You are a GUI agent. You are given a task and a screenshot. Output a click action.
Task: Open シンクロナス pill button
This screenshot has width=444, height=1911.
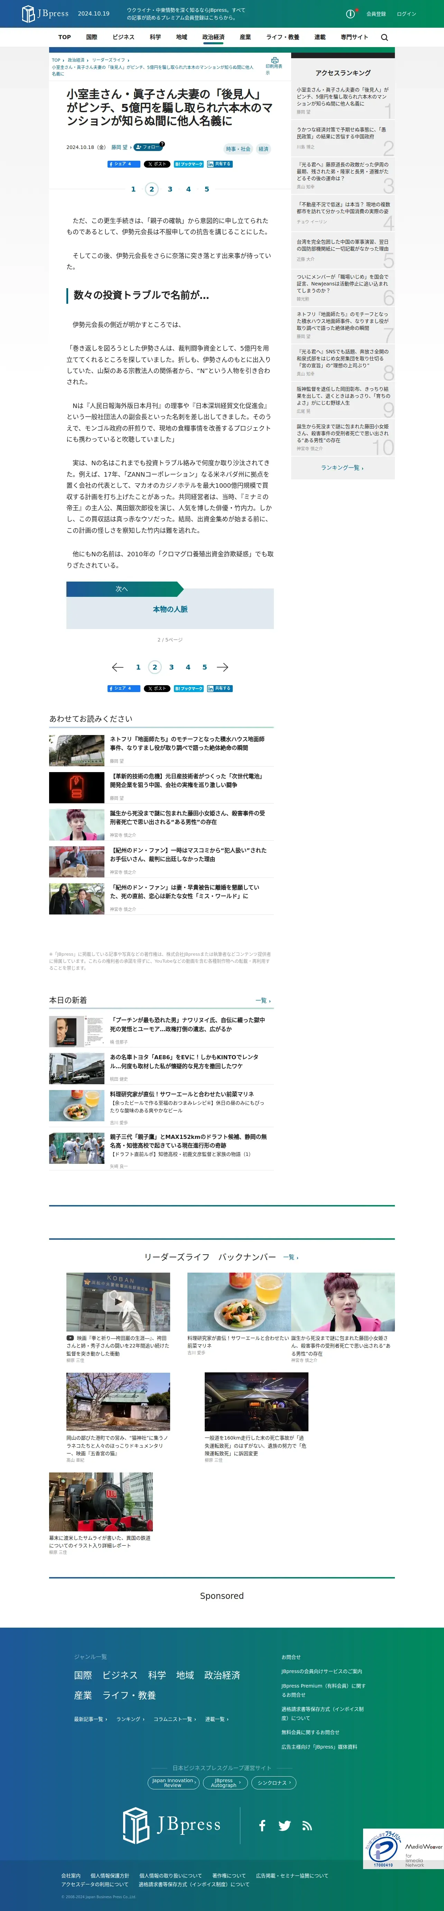[x=274, y=1782]
